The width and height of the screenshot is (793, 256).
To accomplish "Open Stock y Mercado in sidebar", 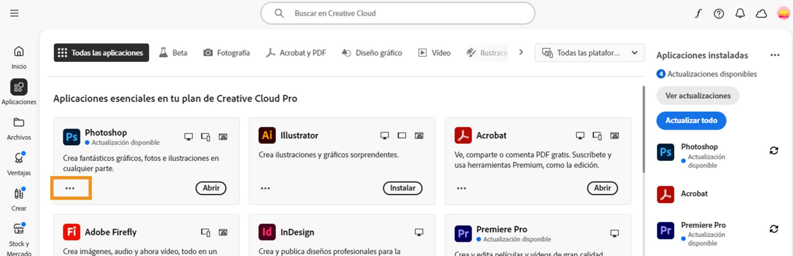I will (19, 239).
